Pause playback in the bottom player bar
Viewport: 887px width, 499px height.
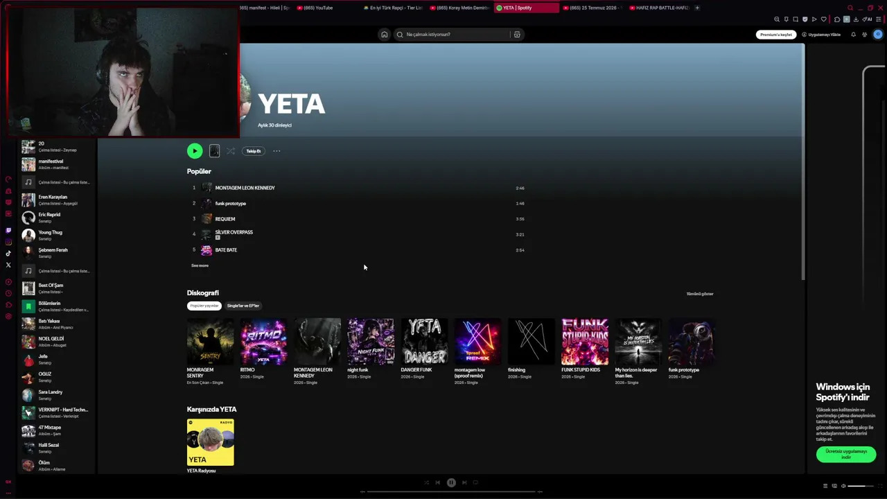(451, 482)
